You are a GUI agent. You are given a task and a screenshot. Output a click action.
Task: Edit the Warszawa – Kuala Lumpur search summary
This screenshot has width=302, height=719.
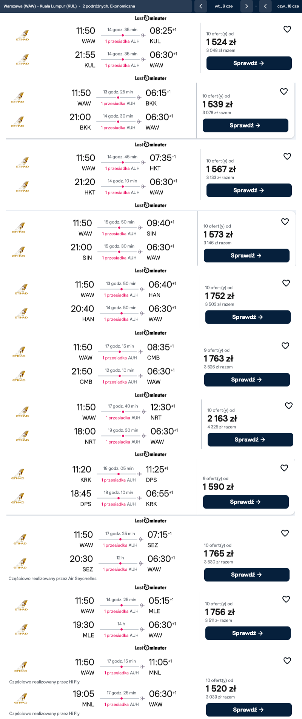tap(69, 6)
